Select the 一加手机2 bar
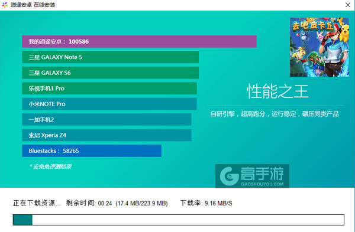The height and width of the screenshot is (232, 355). coord(106,119)
